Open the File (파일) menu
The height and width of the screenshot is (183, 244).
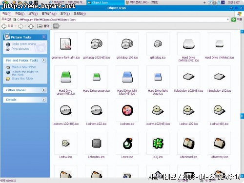coord(7,14)
